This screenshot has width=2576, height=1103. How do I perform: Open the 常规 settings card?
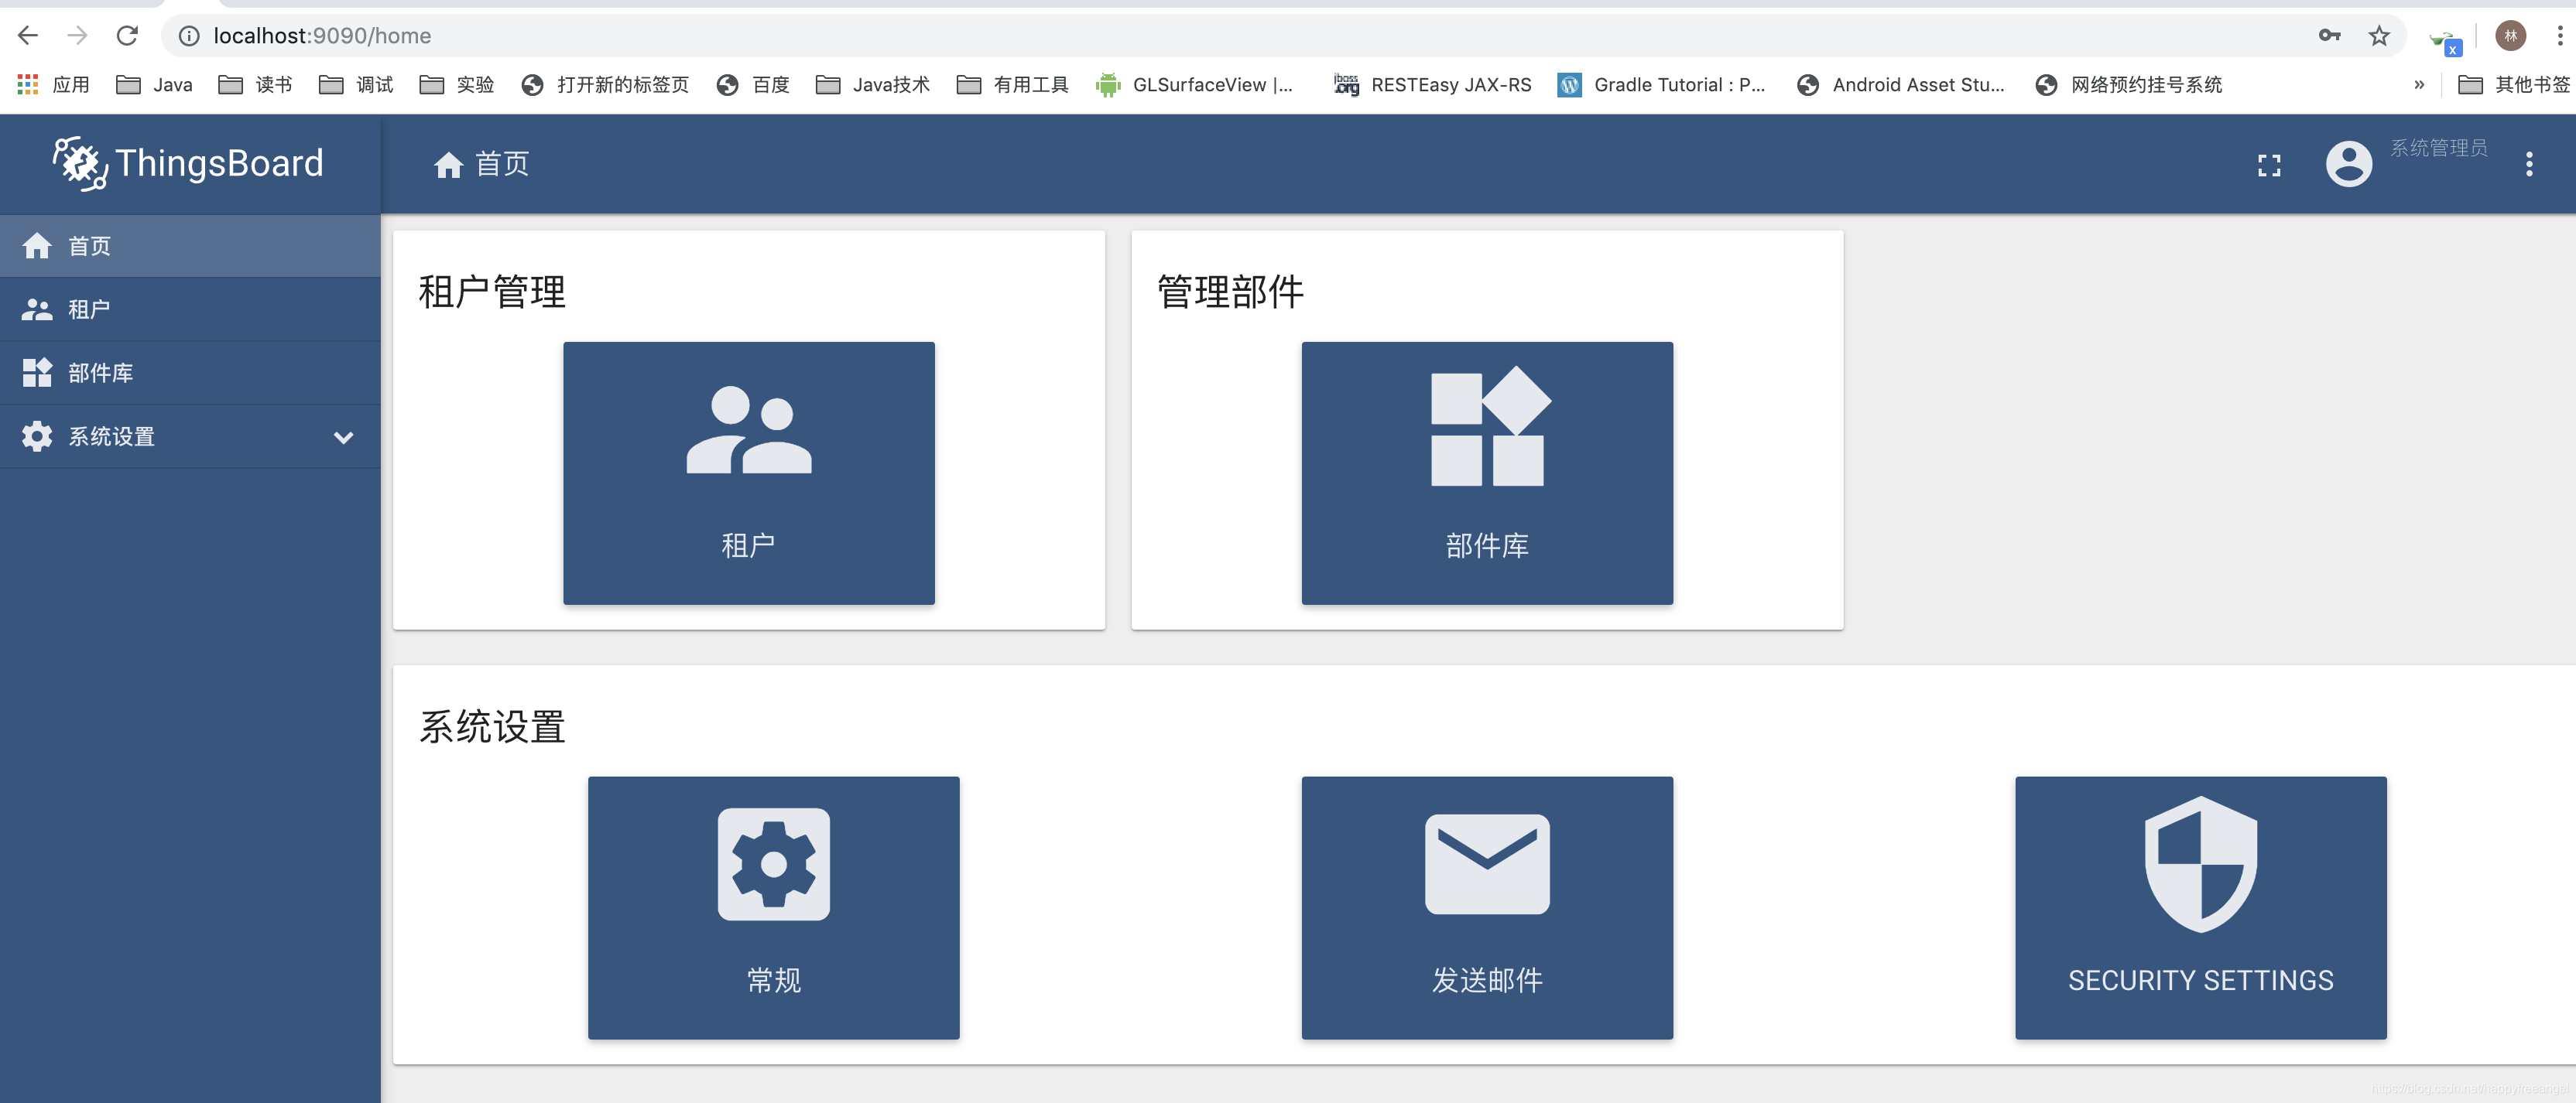[773, 907]
